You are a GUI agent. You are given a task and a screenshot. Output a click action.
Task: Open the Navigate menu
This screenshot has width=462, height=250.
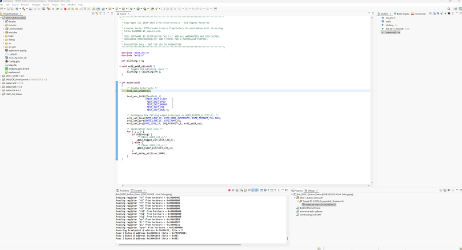[x=36, y=5]
